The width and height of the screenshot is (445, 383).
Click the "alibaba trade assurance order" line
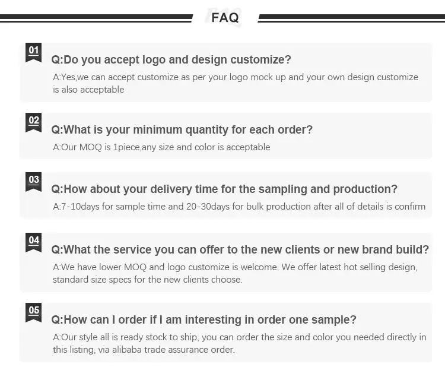(144, 350)
